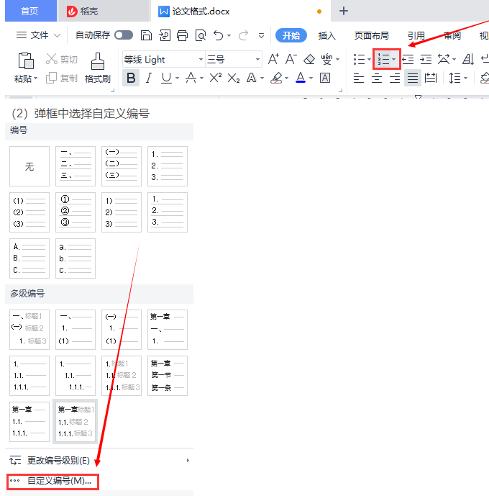The width and height of the screenshot is (489, 496).
Task: Select the (一)(二)(三) numbering style
Action: (122, 166)
